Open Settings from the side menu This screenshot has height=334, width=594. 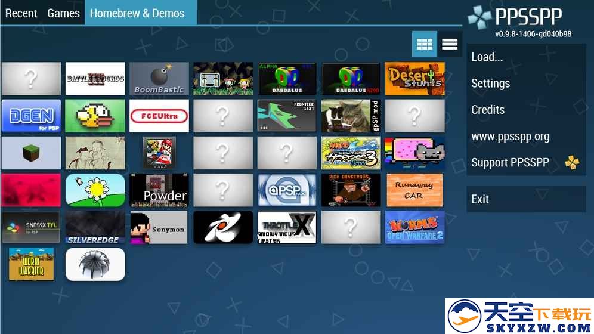(526, 83)
